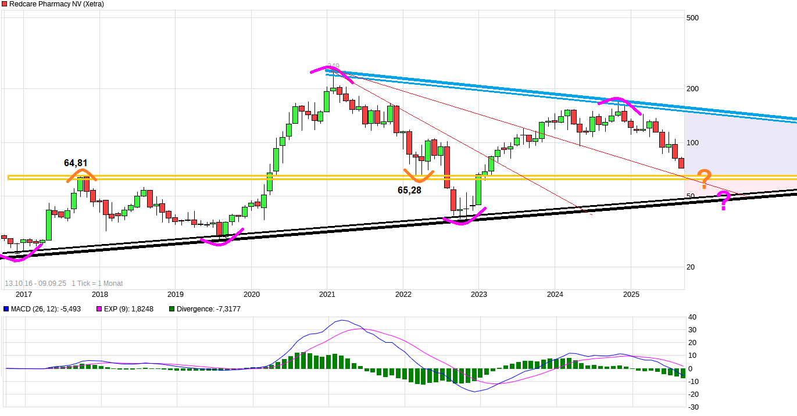Click the 2024 year label on axis
This screenshot has height=416, width=797.
pyautogui.click(x=555, y=295)
